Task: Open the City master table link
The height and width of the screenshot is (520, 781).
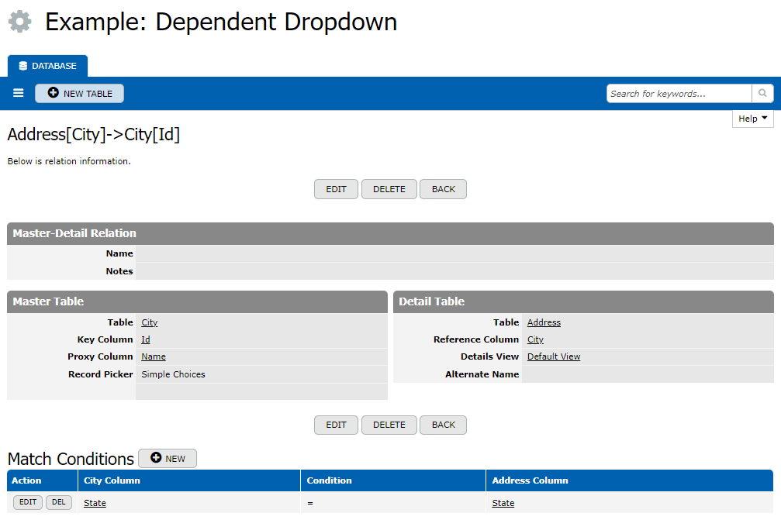Action: click(x=149, y=322)
